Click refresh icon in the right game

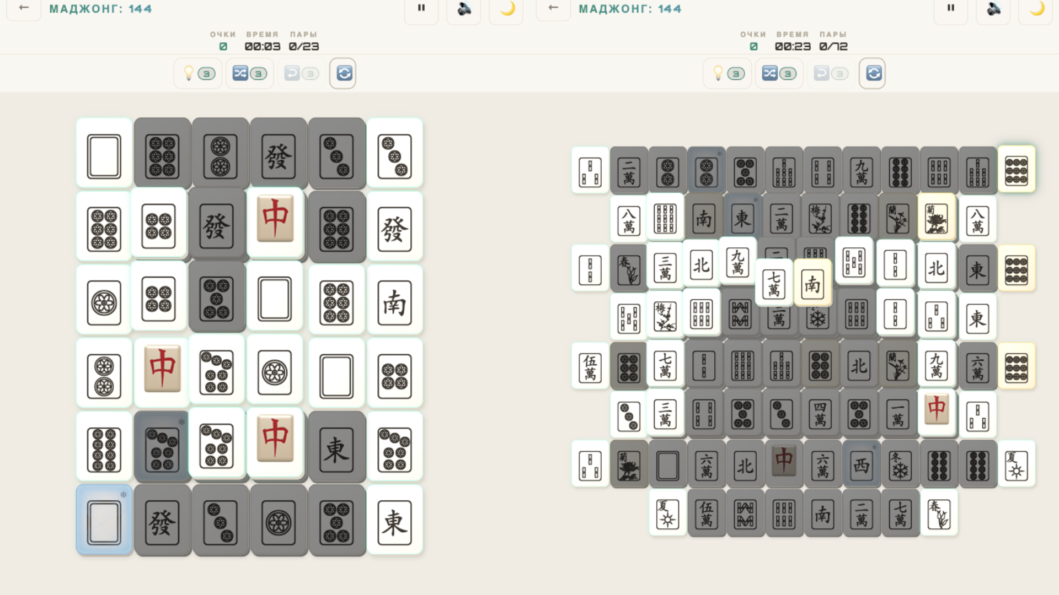pyautogui.click(x=873, y=73)
